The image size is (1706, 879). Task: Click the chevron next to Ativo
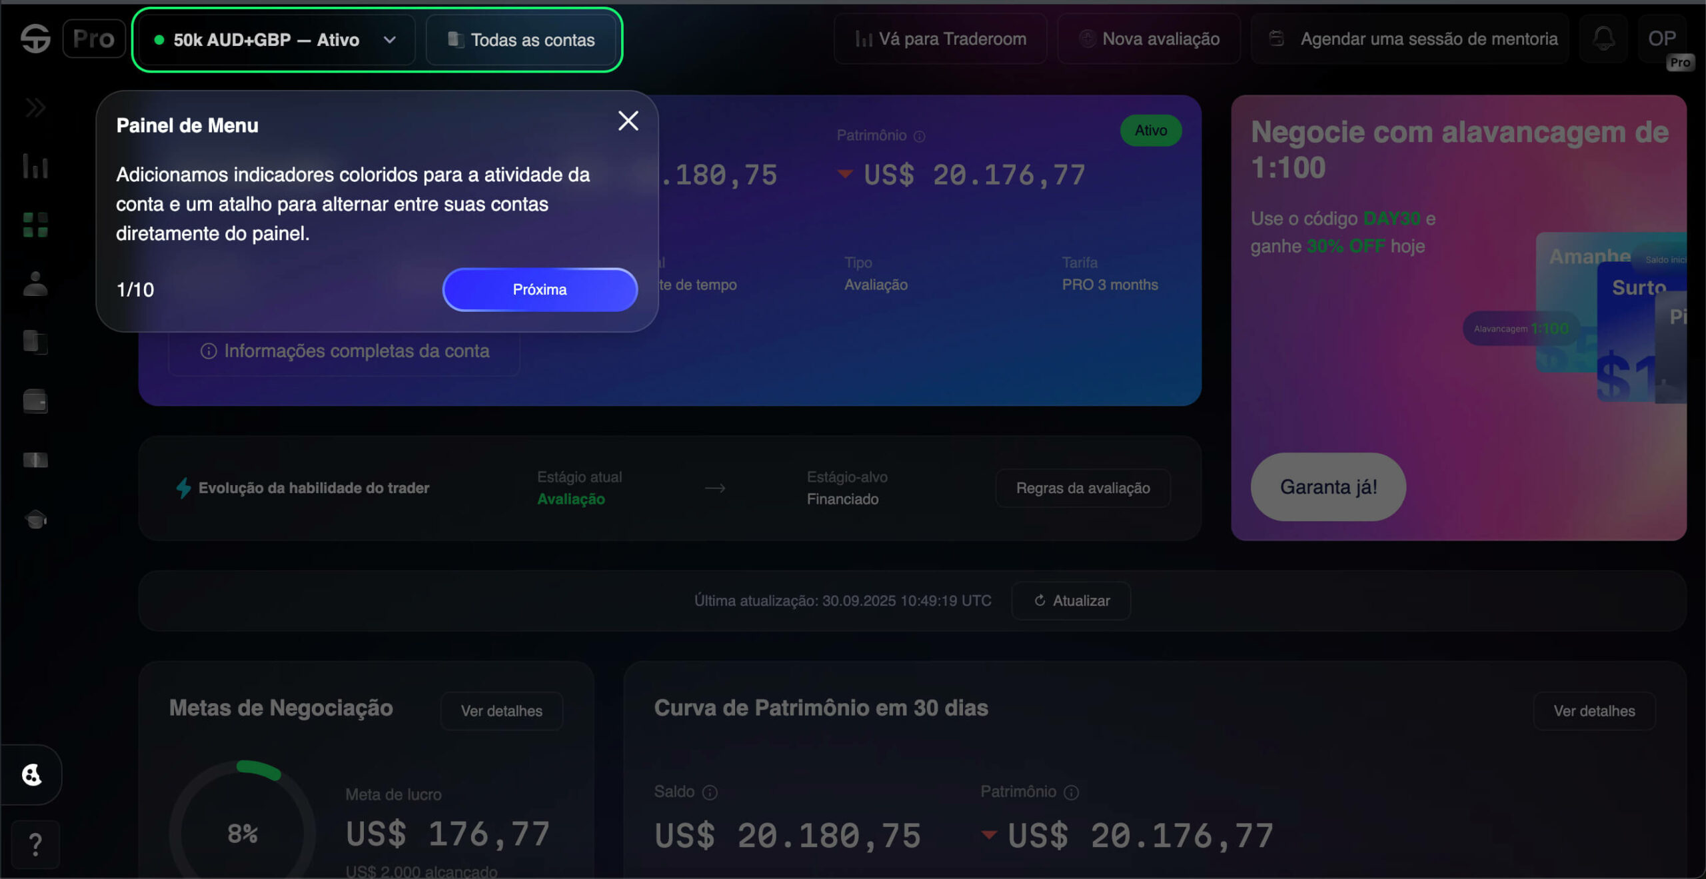tap(390, 40)
